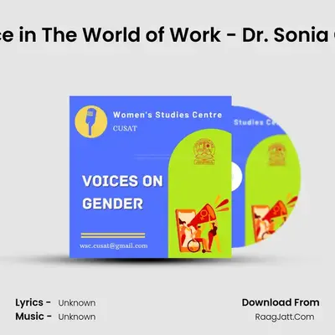
Task: Click the 'VOICES ON GENDER' heading
Action: point(122,192)
